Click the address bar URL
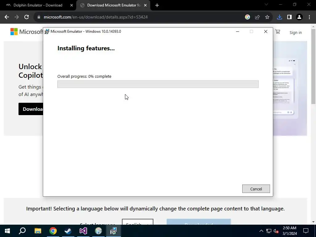This screenshot has width=316, height=237. point(96,17)
